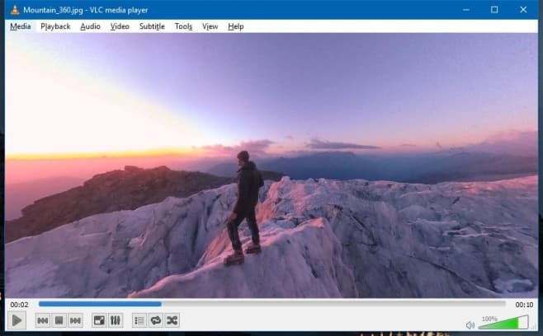543x336 pixels.
Task: Open the Video menu
Action: (x=120, y=26)
